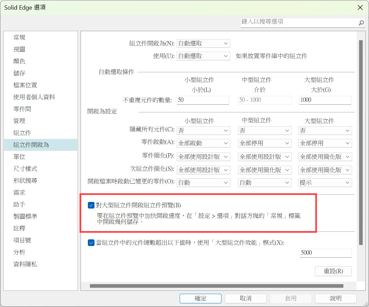Click the 說明 button
Screen dimensions: 369x307
point(336,298)
